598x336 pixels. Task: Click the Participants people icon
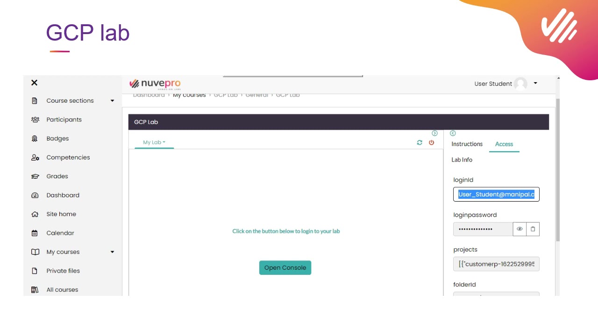pos(35,119)
